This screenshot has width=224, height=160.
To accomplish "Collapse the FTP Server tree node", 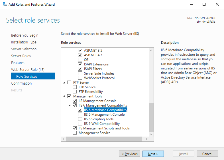I will point(64,83).
